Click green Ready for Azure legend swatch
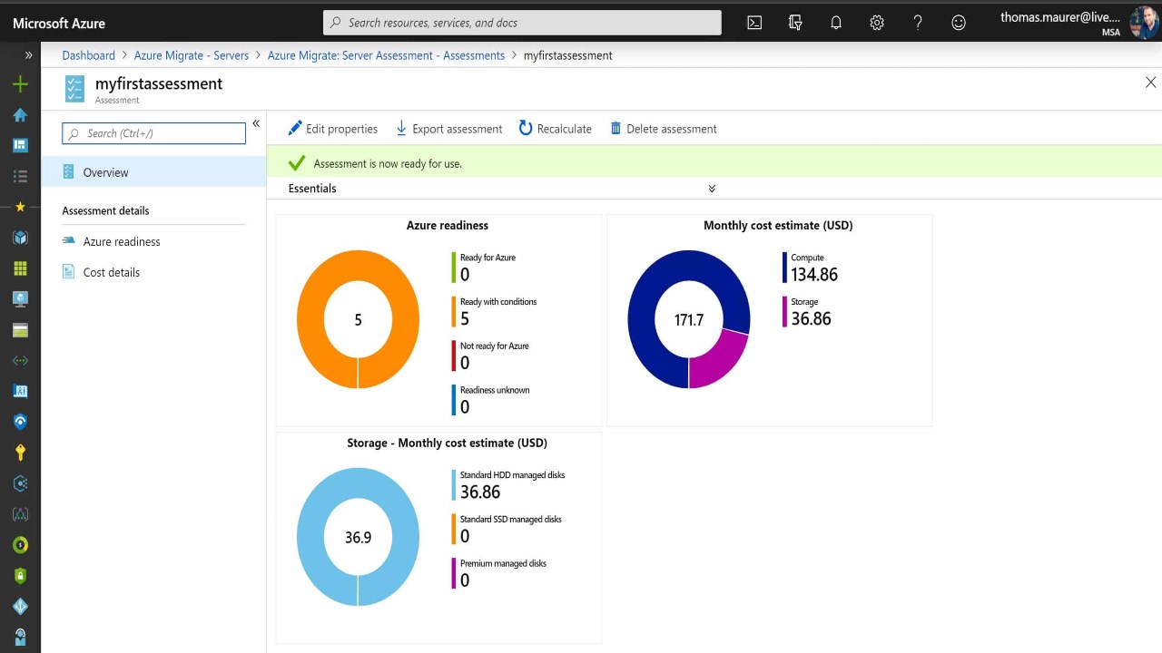This screenshot has height=653, width=1162. (454, 267)
